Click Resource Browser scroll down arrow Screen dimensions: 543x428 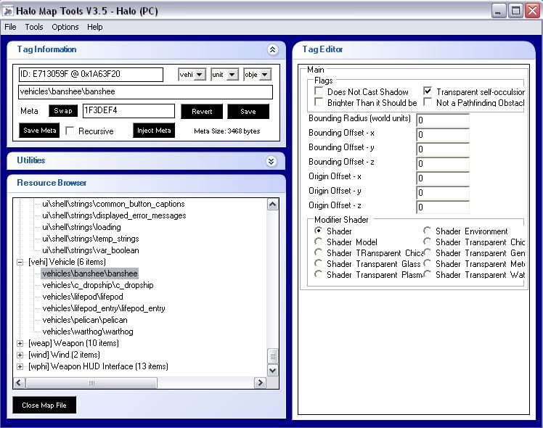click(272, 371)
